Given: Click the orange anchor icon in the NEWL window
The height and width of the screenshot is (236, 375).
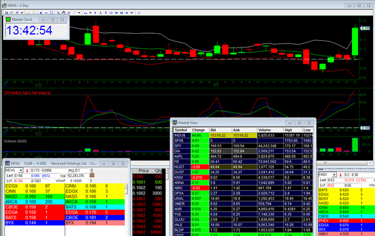Looking at the screenshot, I should point(92,175).
